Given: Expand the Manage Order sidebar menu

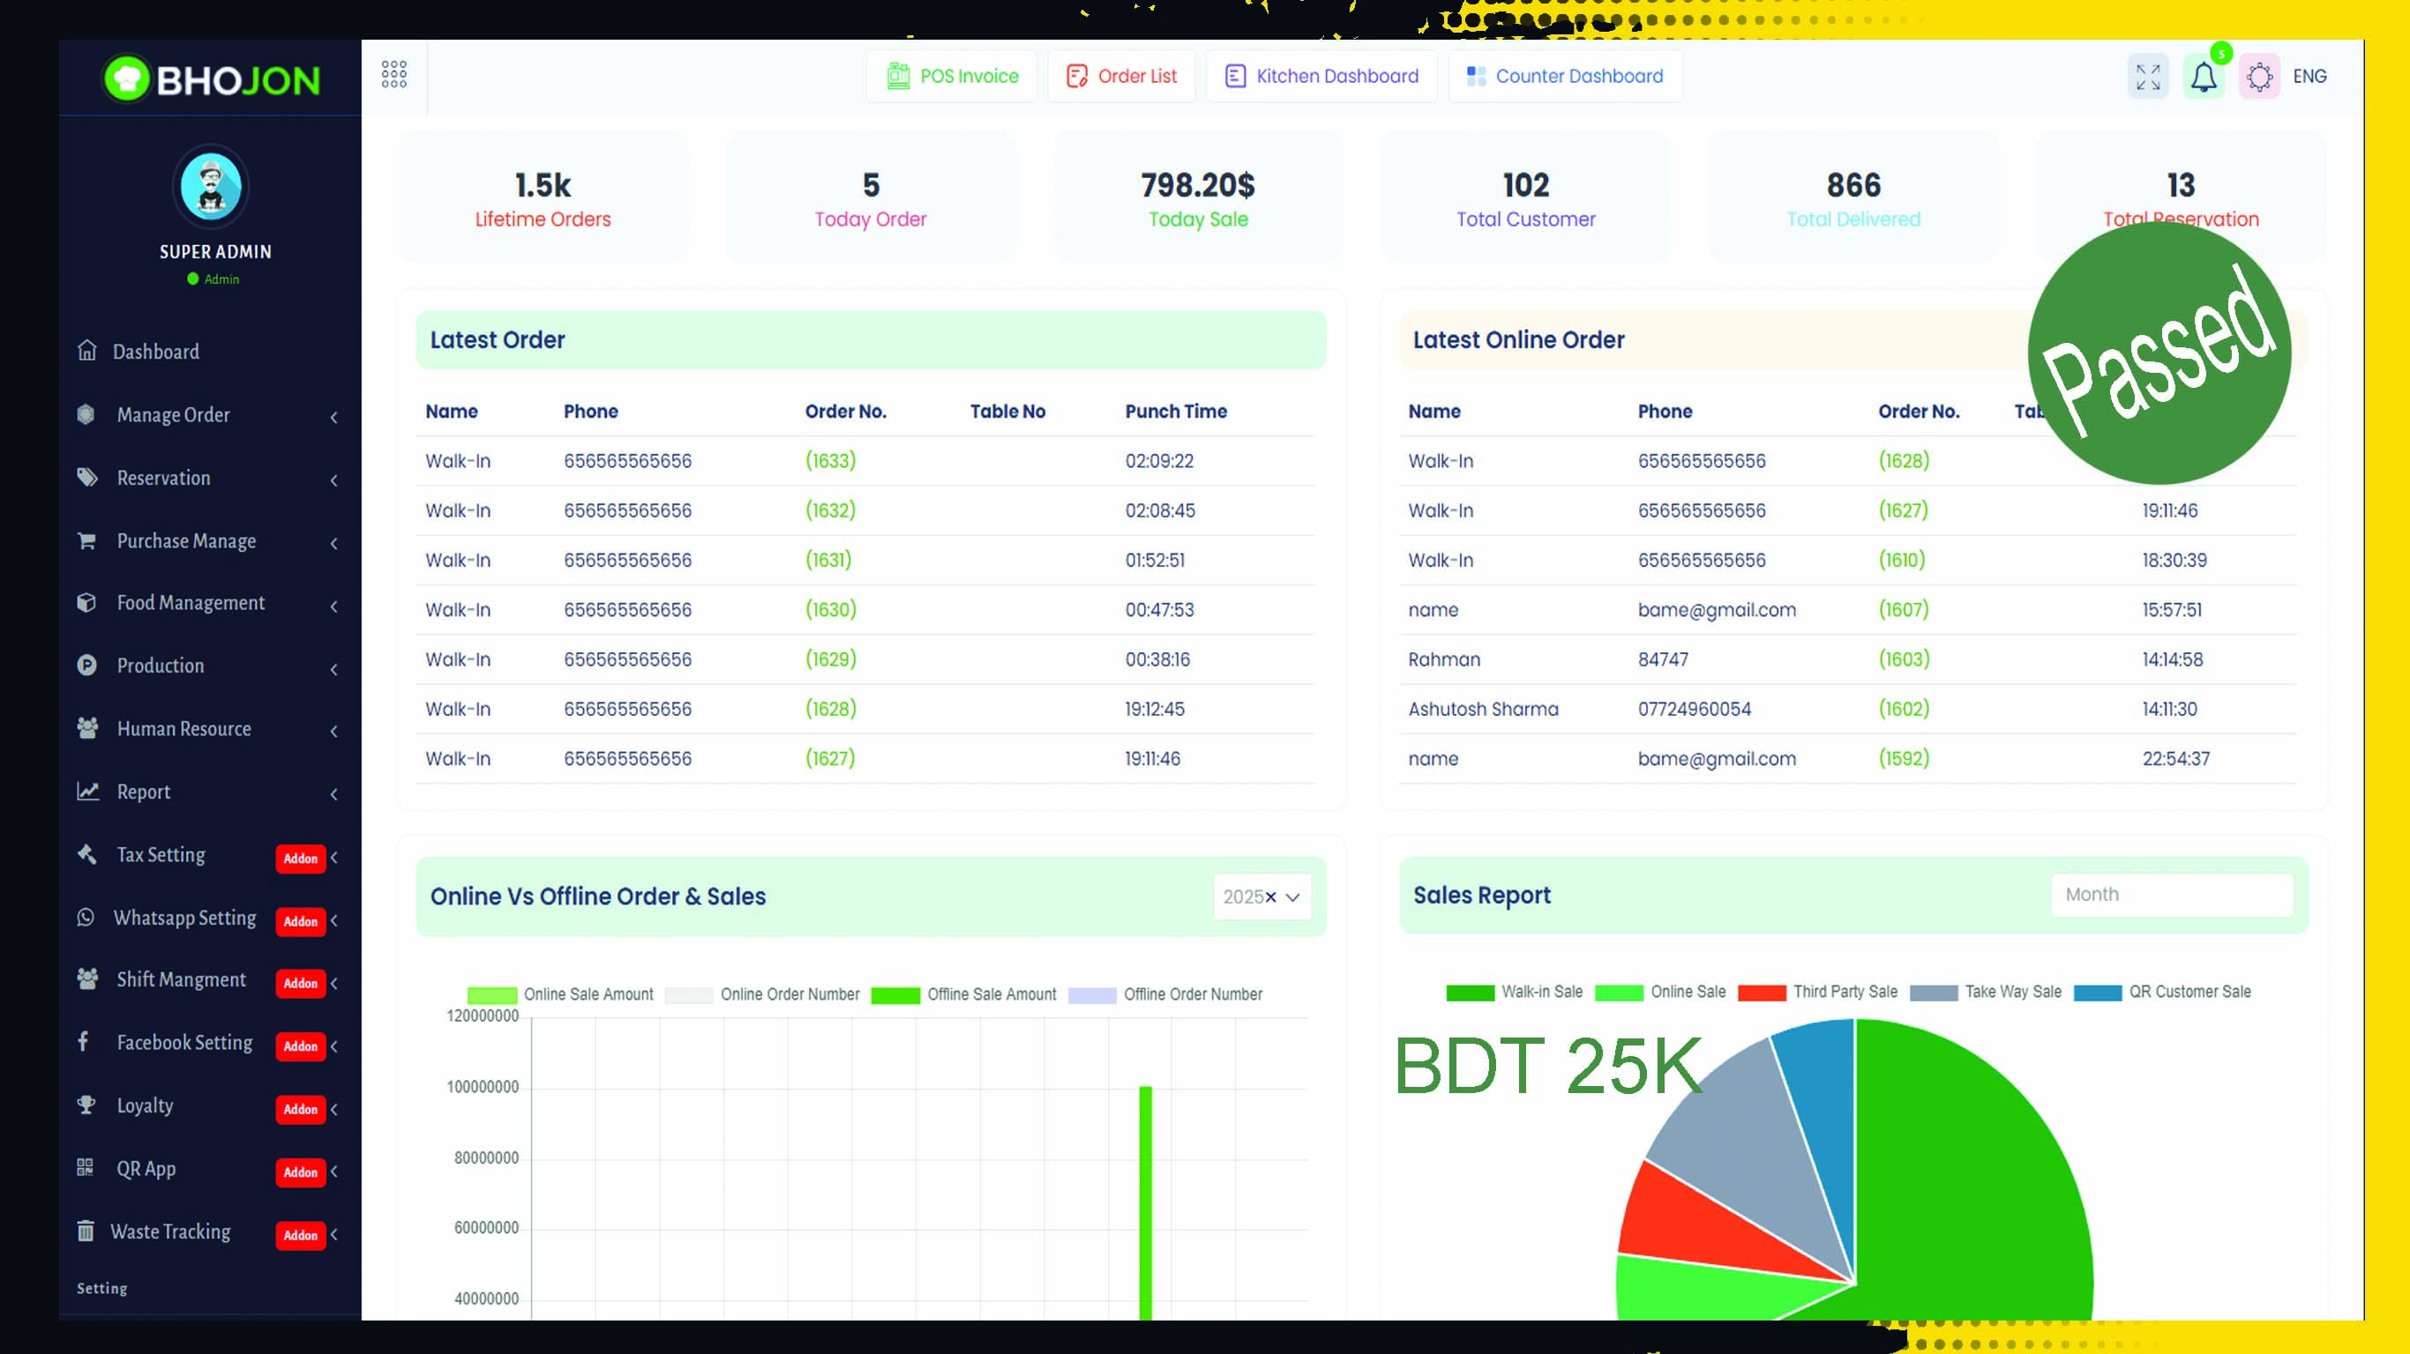Looking at the screenshot, I should click(173, 414).
